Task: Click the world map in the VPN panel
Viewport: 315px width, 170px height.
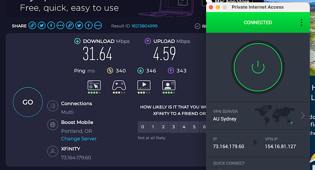Action: point(275,115)
